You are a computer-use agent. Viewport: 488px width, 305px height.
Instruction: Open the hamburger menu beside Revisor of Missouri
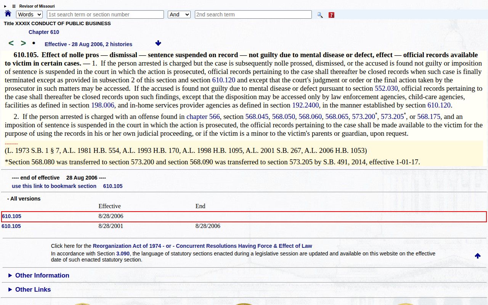(x=14, y=6)
